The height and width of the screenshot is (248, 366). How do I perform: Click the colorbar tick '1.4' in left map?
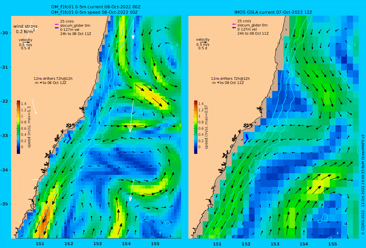click(24, 104)
